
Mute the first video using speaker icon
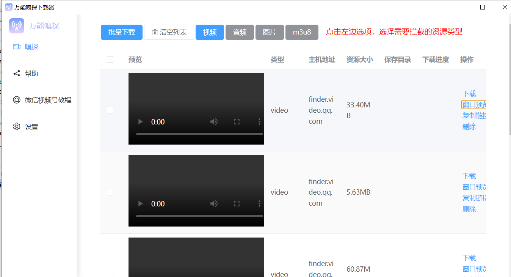214,122
